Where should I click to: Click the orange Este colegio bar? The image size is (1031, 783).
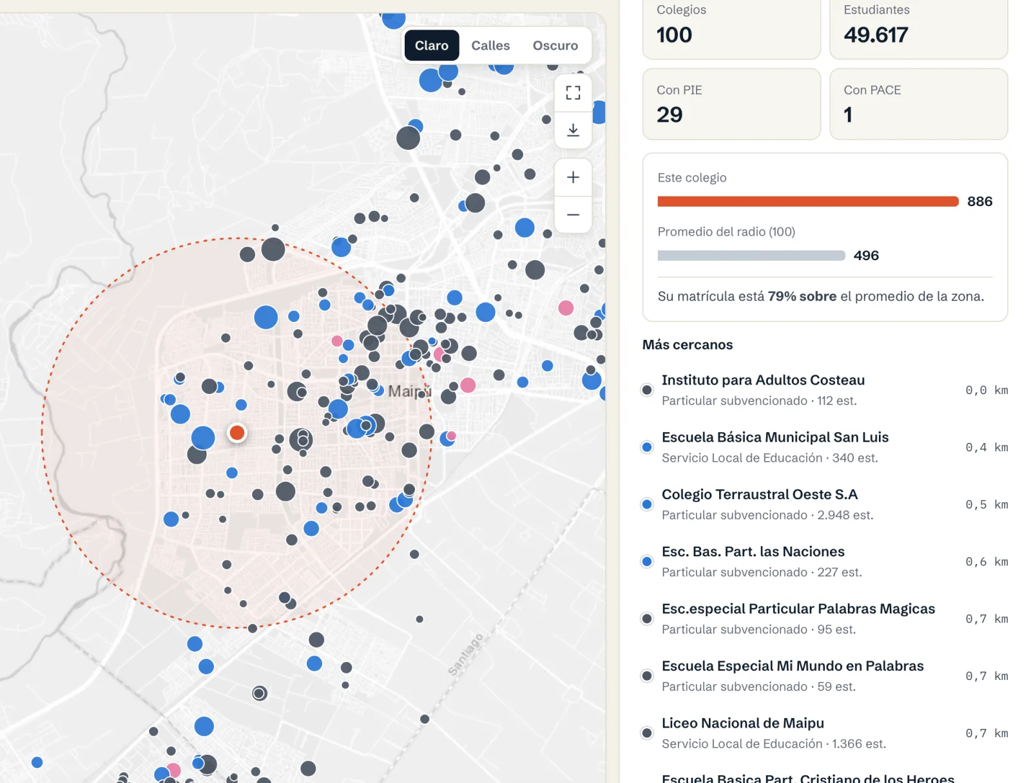point(808,202)
